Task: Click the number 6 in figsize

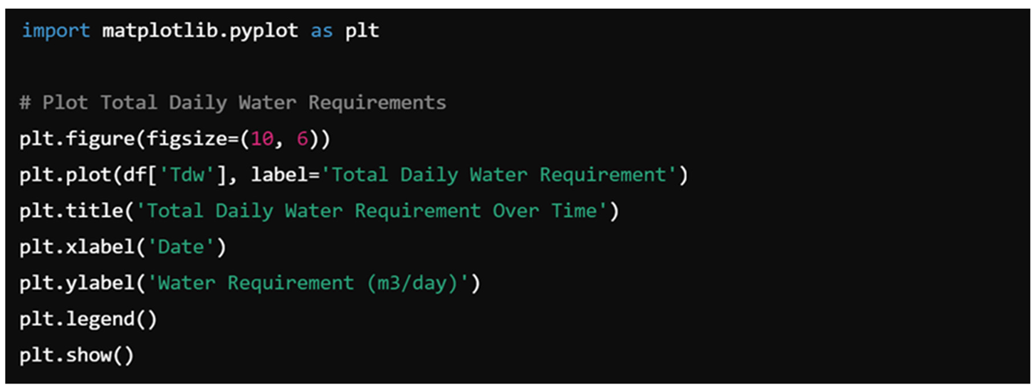Action: click(x=303, y=139)
